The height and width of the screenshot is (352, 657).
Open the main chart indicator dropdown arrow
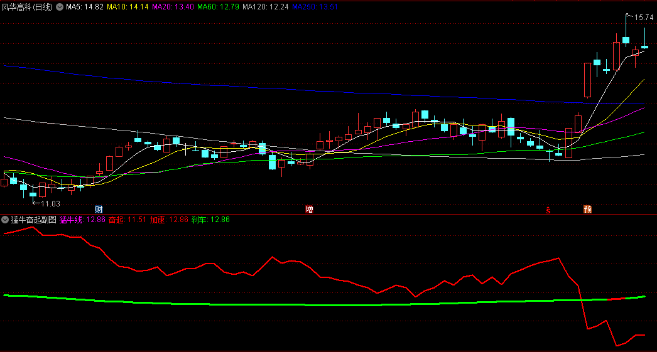click(x=60, y=7)
